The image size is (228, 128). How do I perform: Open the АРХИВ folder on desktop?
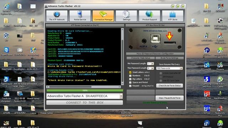tap(6, 110)
